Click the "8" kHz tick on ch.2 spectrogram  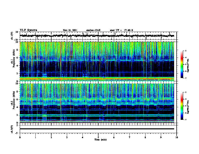pos(17,92)
